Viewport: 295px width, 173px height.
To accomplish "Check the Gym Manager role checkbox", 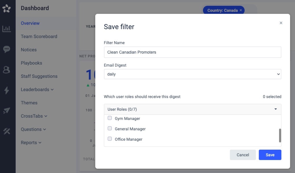I will (x=110, y=118).
